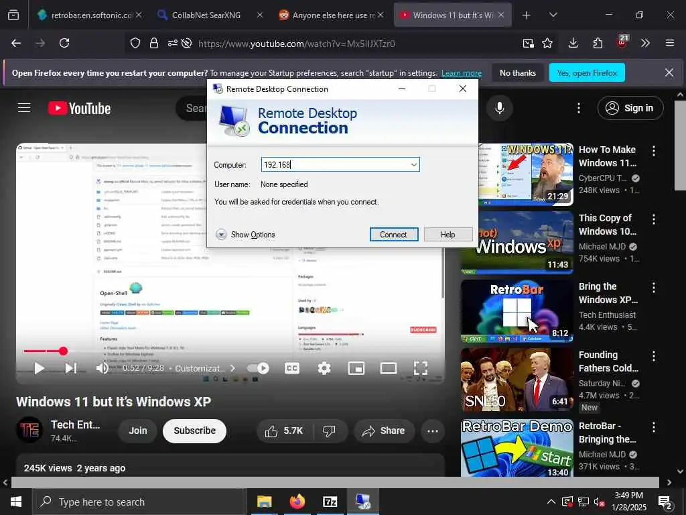
Task: Open the Computer combo box dropdown arrow
Action: [413, 165]
